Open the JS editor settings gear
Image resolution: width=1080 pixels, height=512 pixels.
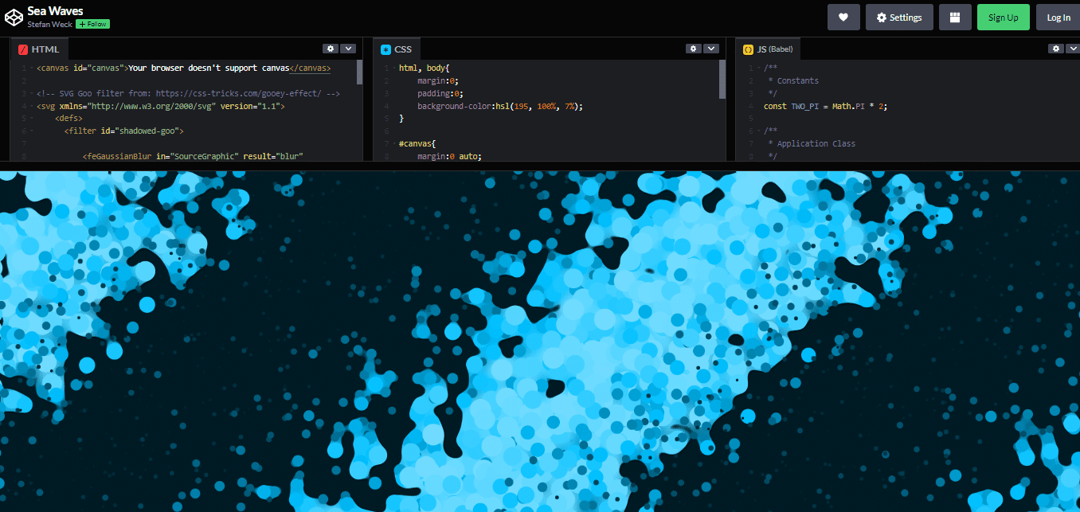[1055, 48]
